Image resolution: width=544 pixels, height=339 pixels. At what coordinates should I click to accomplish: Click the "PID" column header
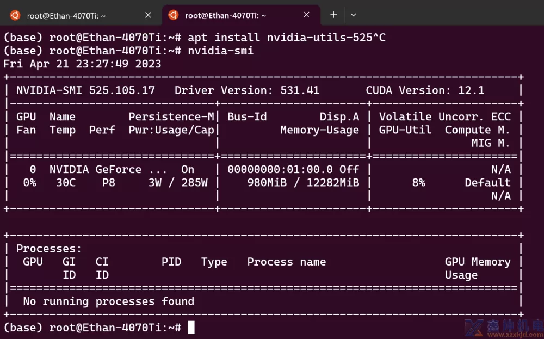click(x=171, y=262)
